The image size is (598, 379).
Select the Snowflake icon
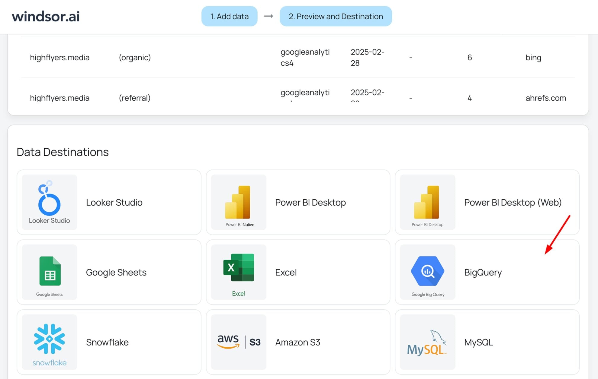[49, 342]
